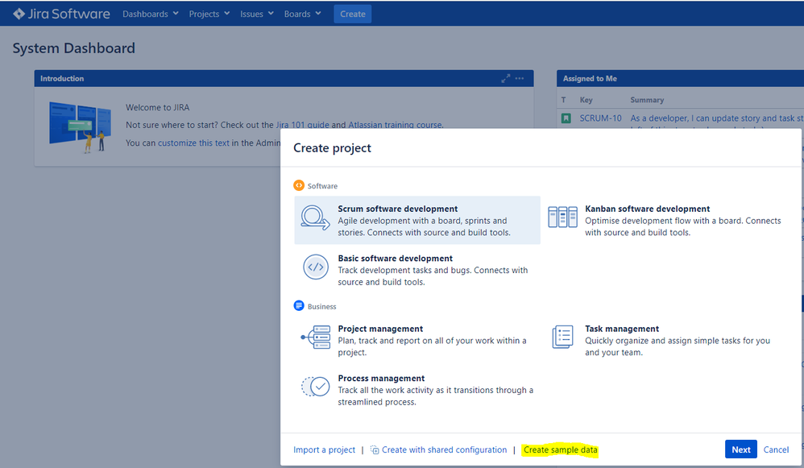This screenshot has height=468, width=804.
Task: Choose the Process management template
Action: 417,390
